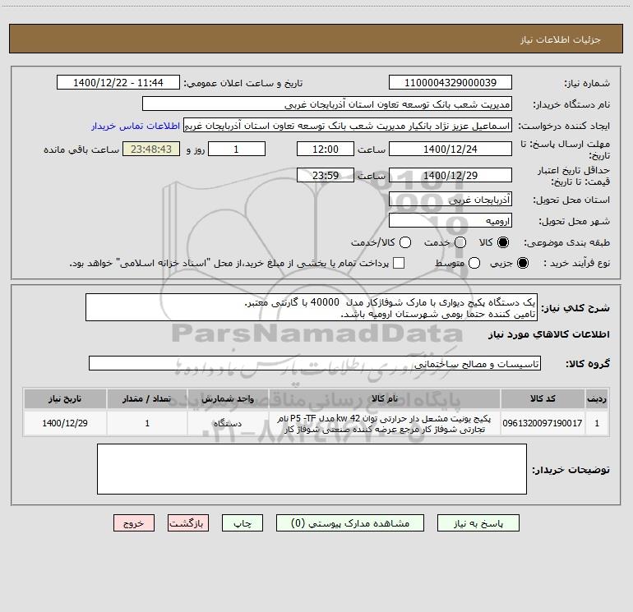Click the توضیحات خریدار text area
Screen dimensions: 633x612
point(312,469)
